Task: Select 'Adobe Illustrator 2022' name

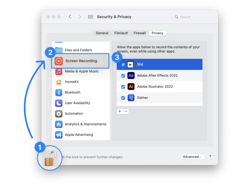Action: [155, 87]
